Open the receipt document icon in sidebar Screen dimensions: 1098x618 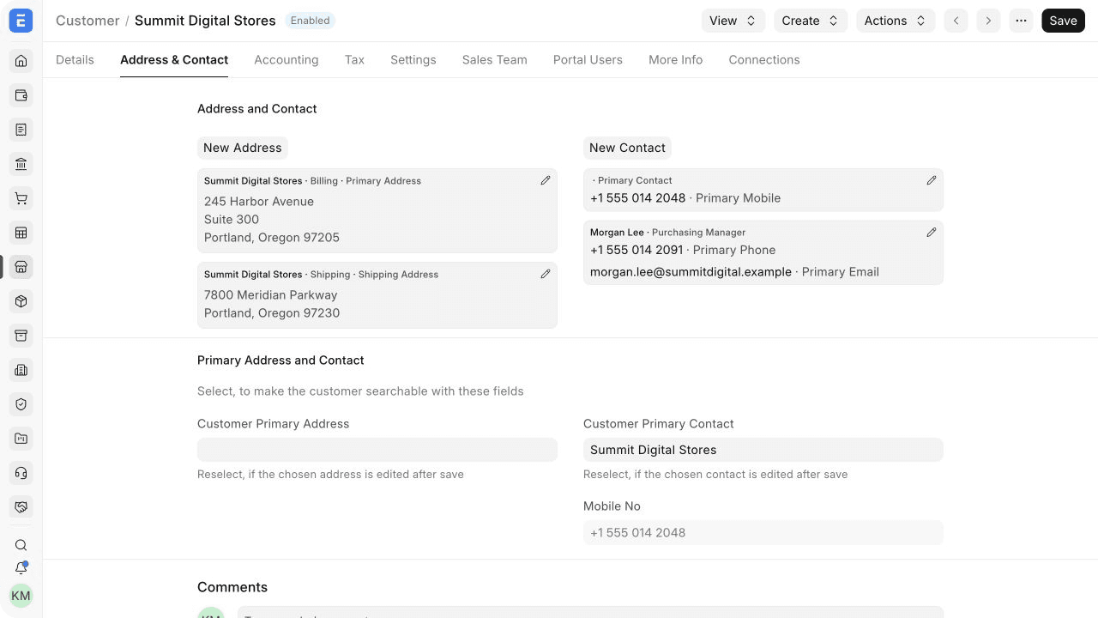click(x=21, y=130)
